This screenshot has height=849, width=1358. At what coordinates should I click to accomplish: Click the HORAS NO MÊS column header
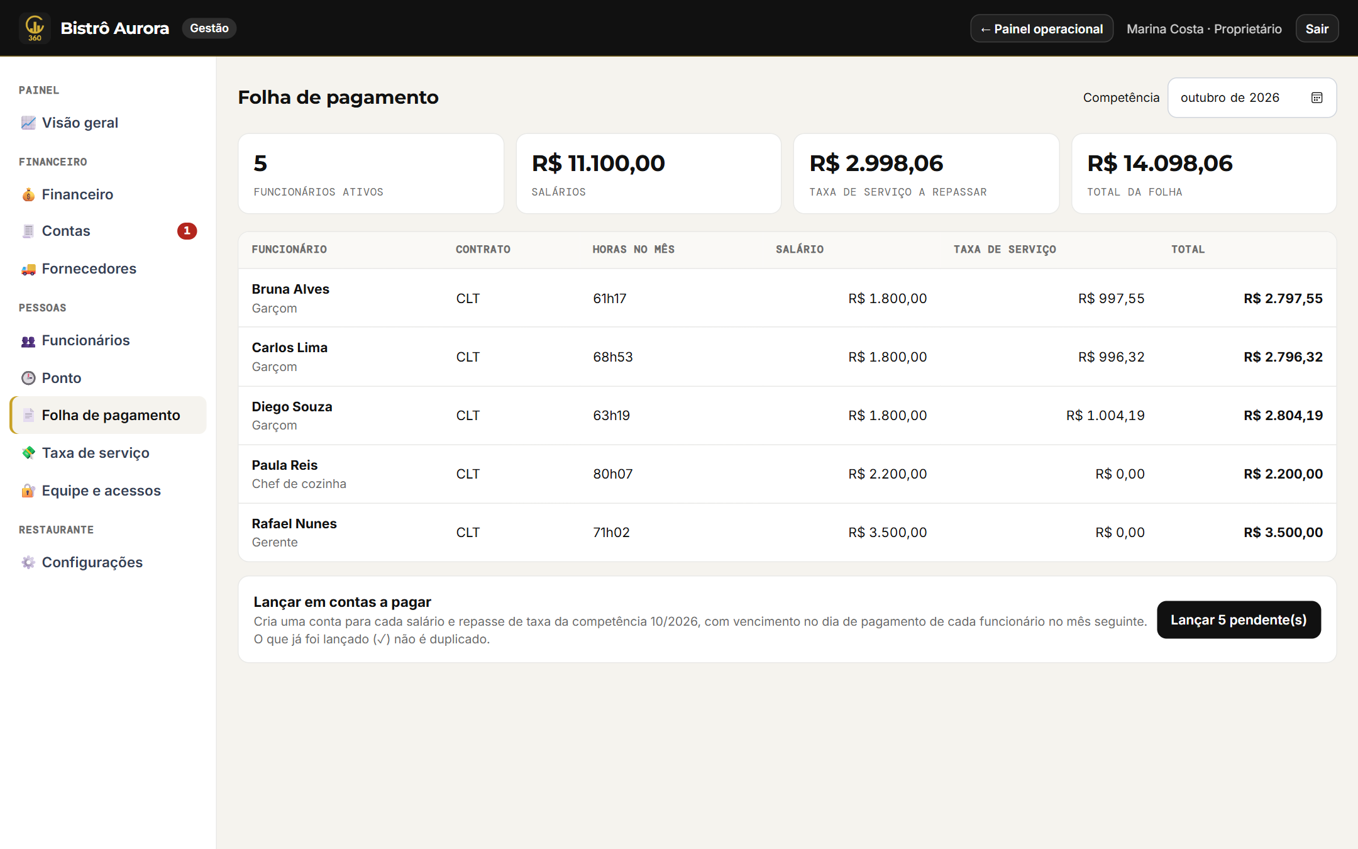pos(633,250)
